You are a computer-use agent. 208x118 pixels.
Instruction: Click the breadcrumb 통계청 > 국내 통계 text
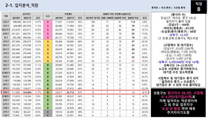pyautogui.click(x=161, y=8)
